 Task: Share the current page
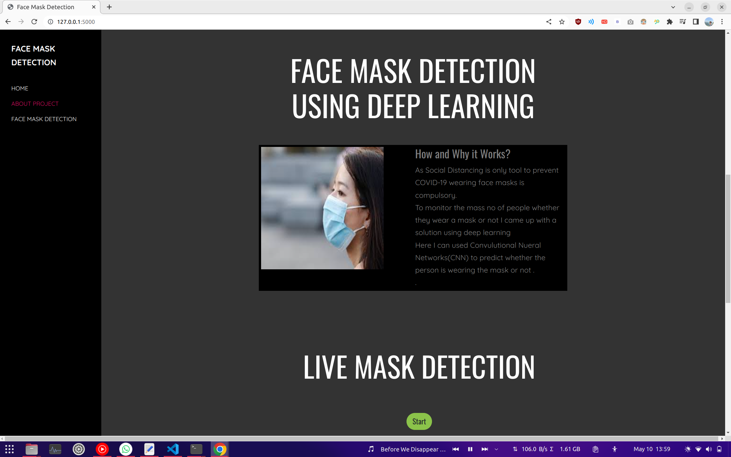[549, 22]
